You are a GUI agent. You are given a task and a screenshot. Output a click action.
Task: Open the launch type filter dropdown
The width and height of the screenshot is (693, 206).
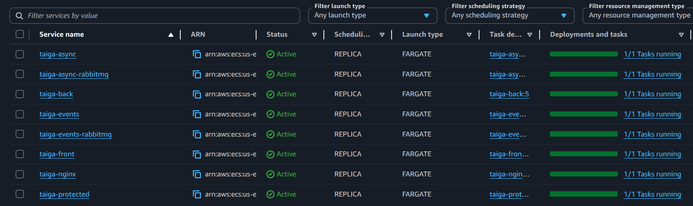[372, 16]
